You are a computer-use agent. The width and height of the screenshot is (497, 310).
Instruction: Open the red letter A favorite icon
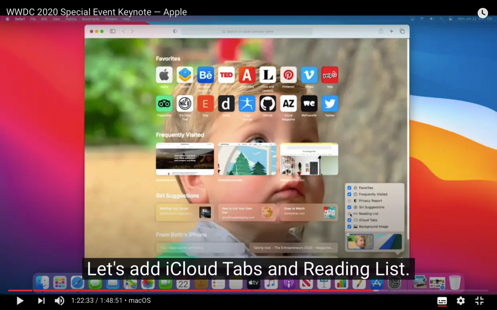pyautogui.click(x=247, y=75)
